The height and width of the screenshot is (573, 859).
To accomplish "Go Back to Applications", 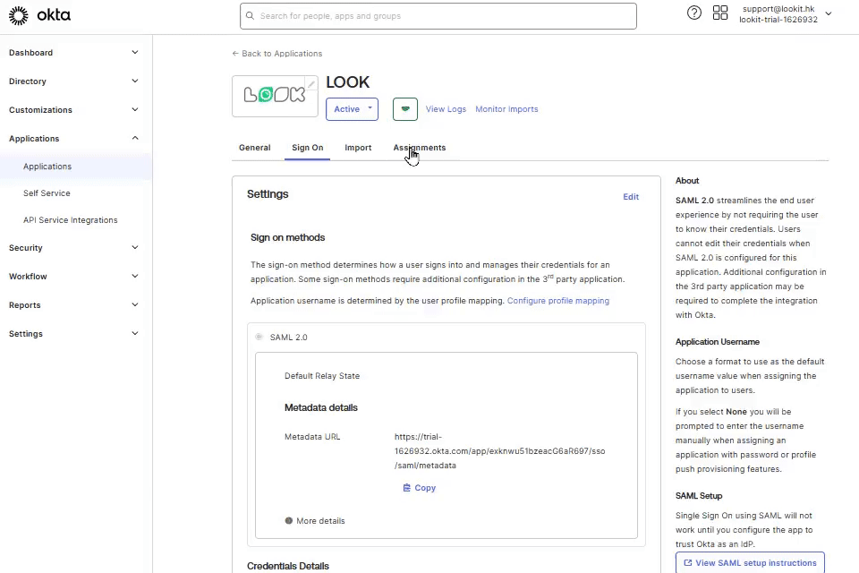I will click(277, 54).
